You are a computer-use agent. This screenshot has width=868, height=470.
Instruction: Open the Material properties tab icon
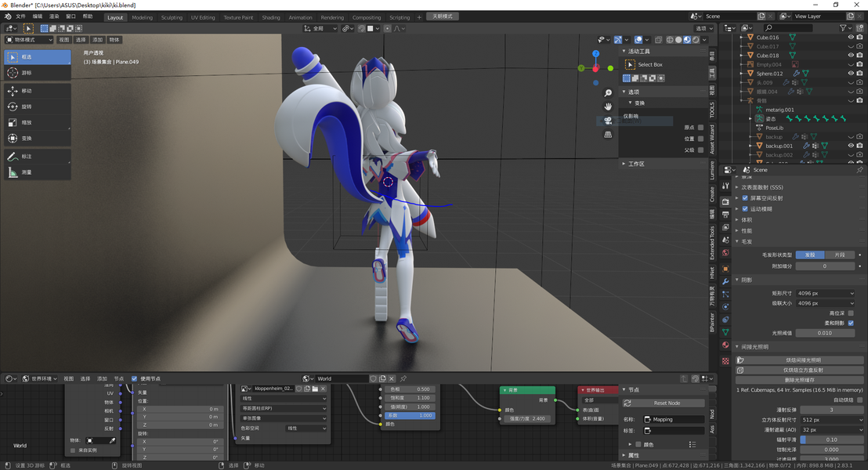725,345
